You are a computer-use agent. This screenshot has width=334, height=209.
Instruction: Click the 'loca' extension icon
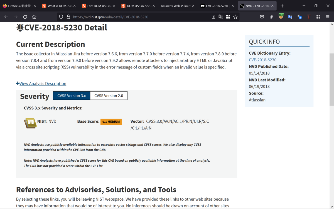281,16
